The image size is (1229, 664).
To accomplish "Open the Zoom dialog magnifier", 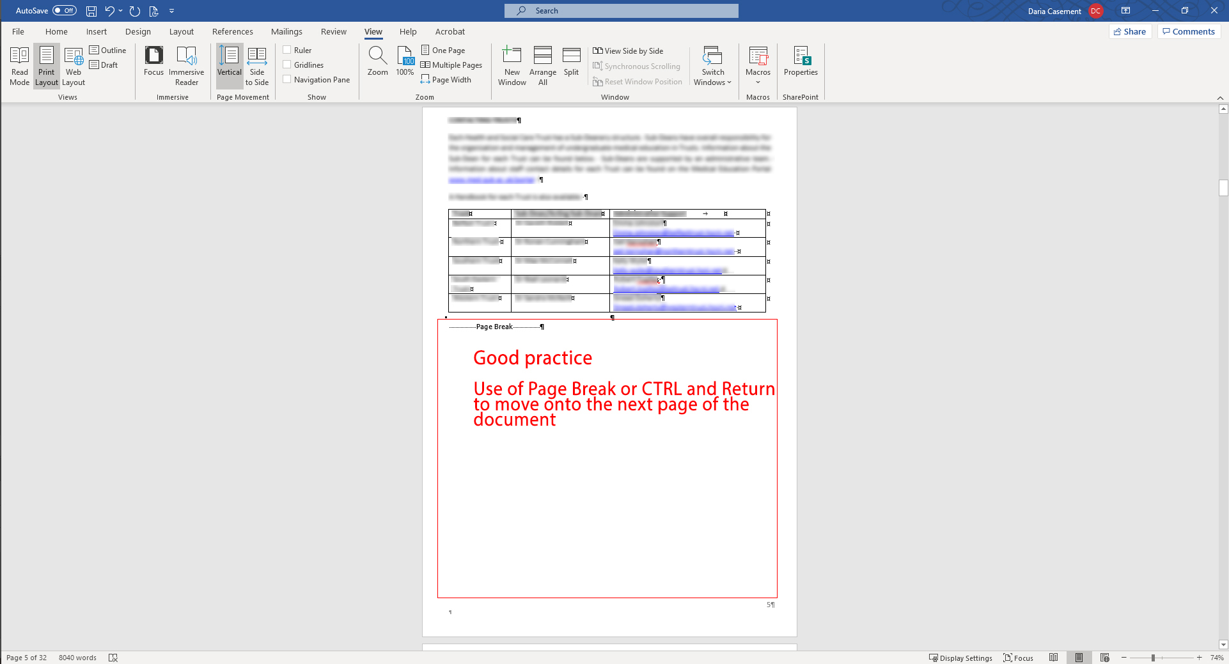I will 377,62.
